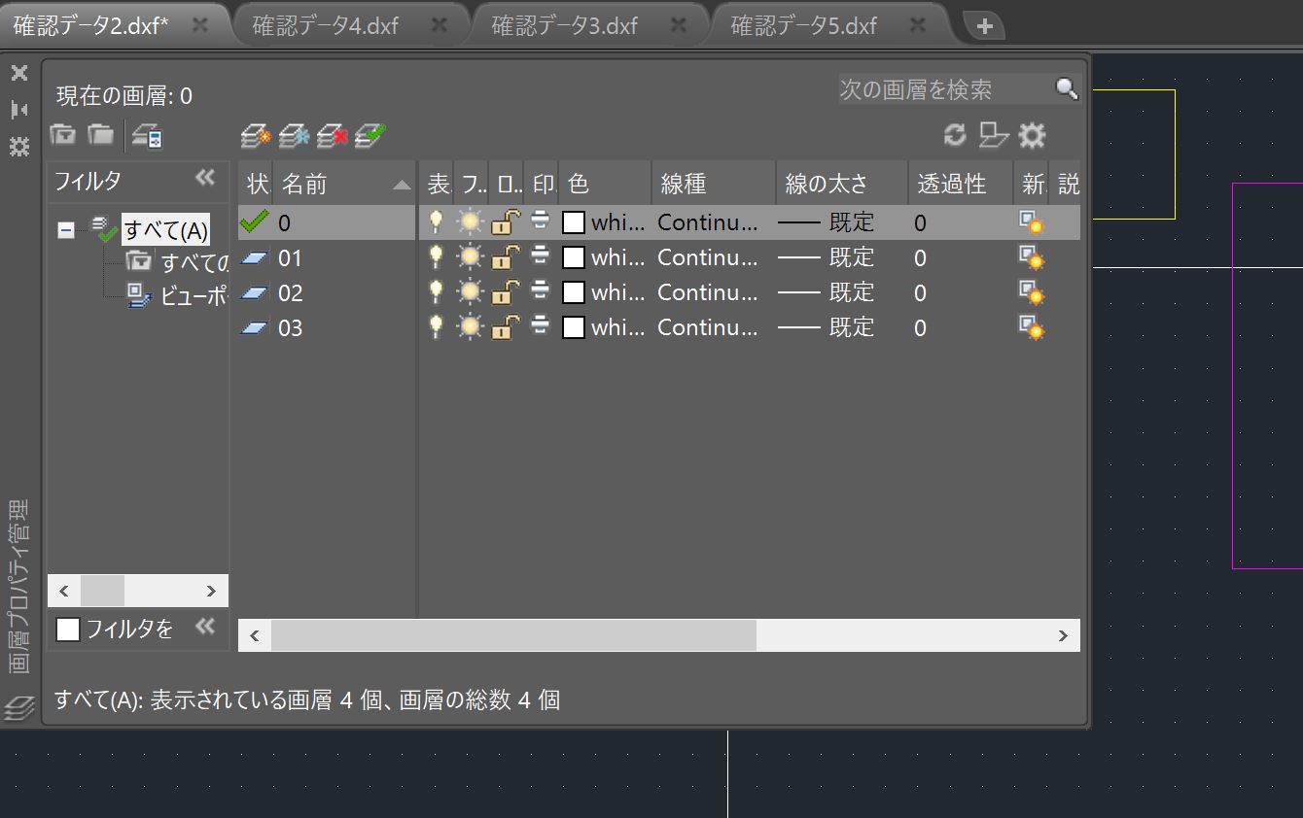Click plot printer icon for layer 03
The width and height of the screenshot is (1303, 818).
pos(541,327)
